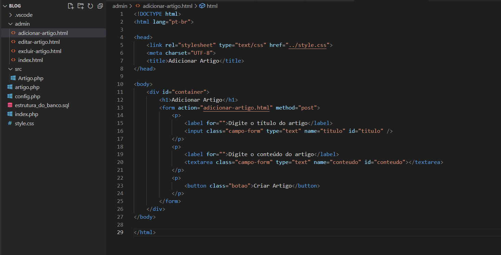501x255 pixels.
Task: Click the closing </html> tag on line 29
Action: coord(145,233)
